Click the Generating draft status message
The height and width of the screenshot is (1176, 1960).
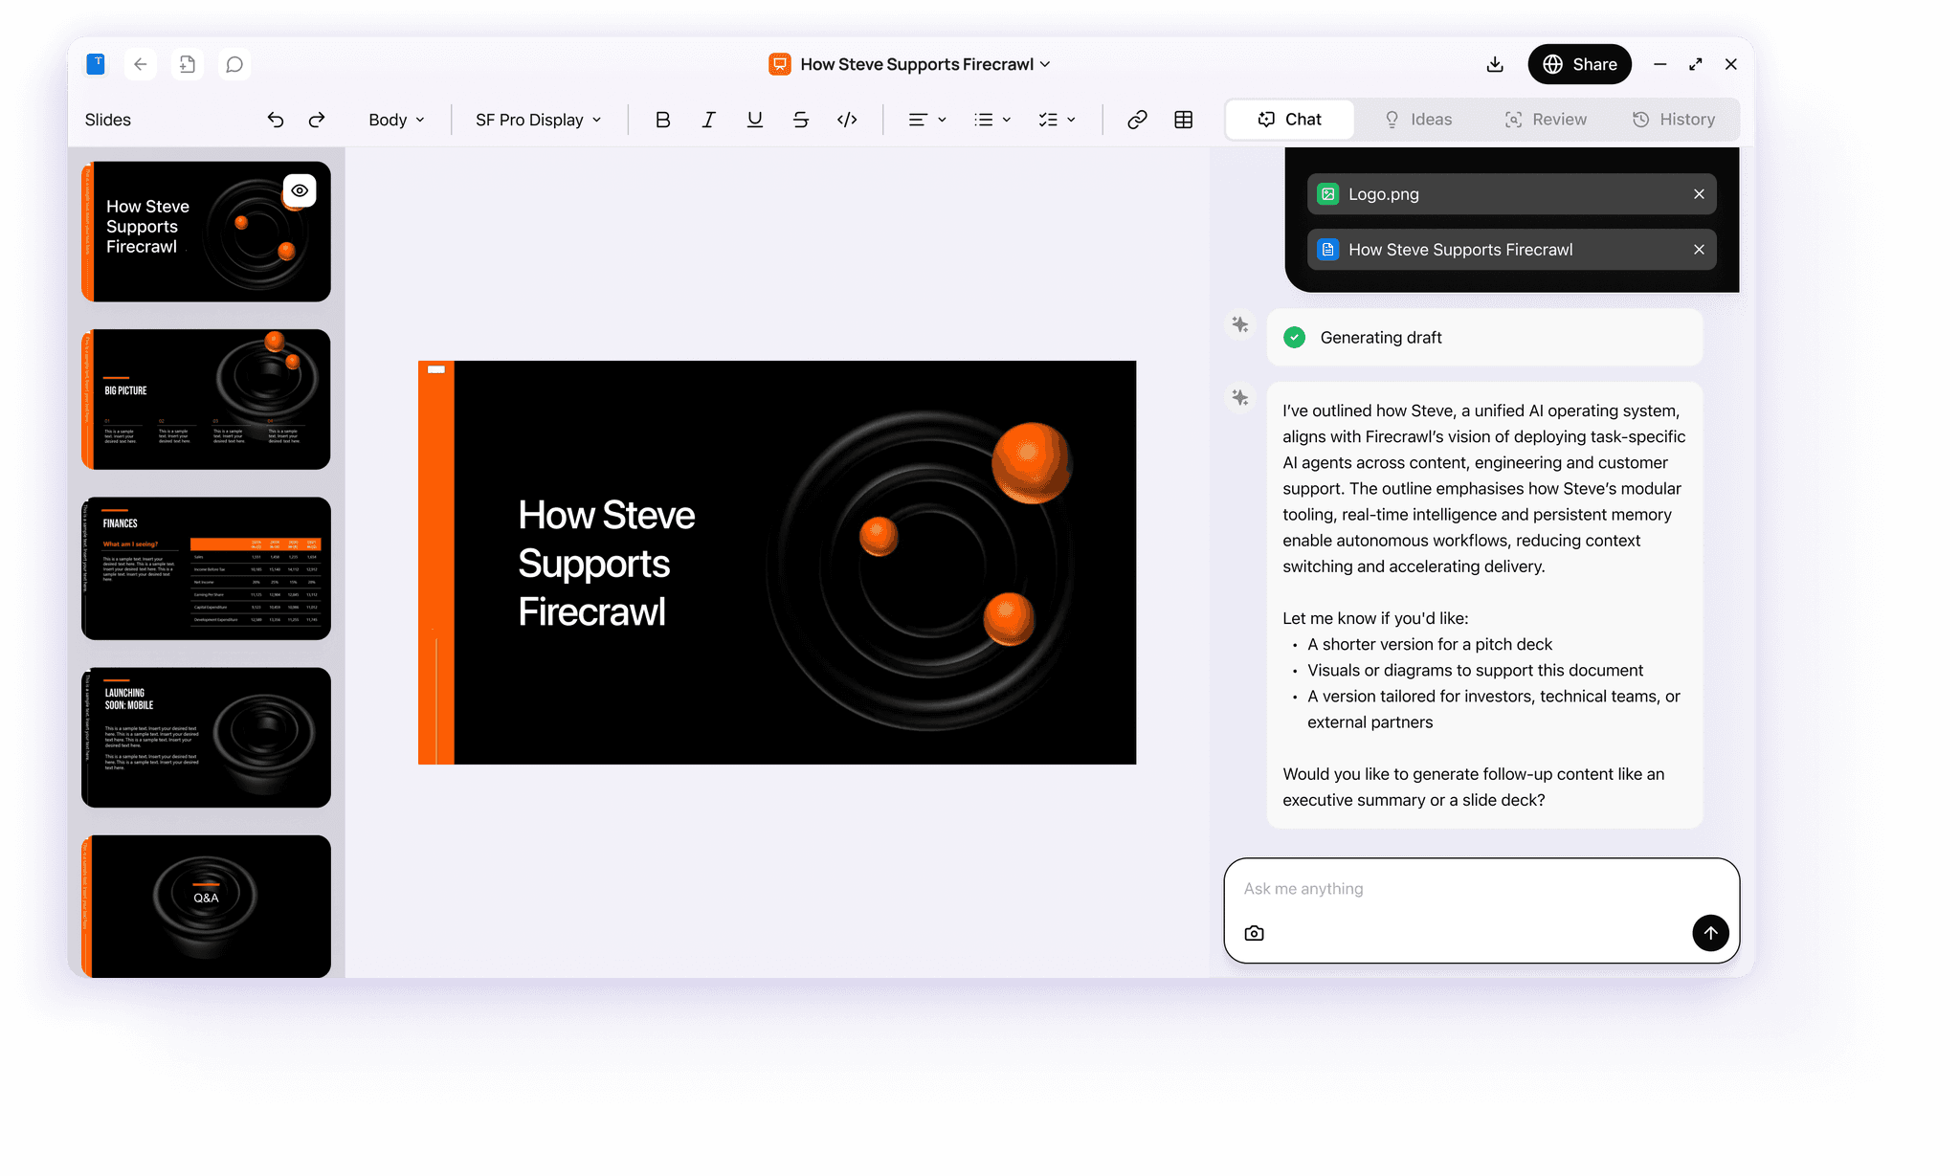[1484, 337]
